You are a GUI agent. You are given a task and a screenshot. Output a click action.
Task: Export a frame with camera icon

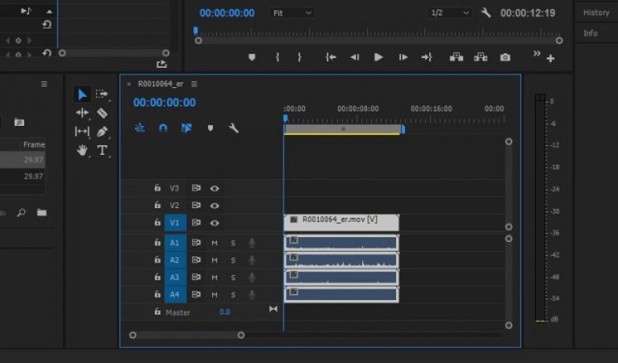(x=505, y=57)
